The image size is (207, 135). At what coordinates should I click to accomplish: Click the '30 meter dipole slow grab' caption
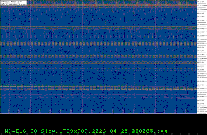[x=16, y=4]
